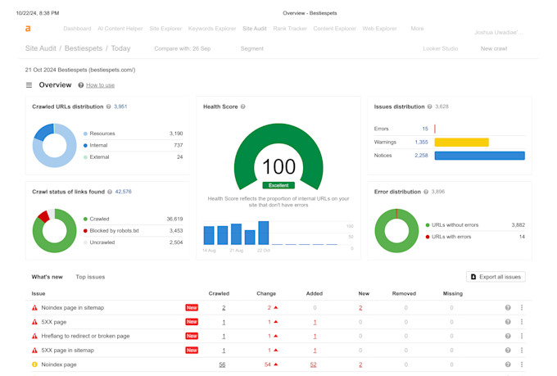The height and width of the screenshot is (376, 557).
Task: Open Web Explorer
Action: (379, 29)
